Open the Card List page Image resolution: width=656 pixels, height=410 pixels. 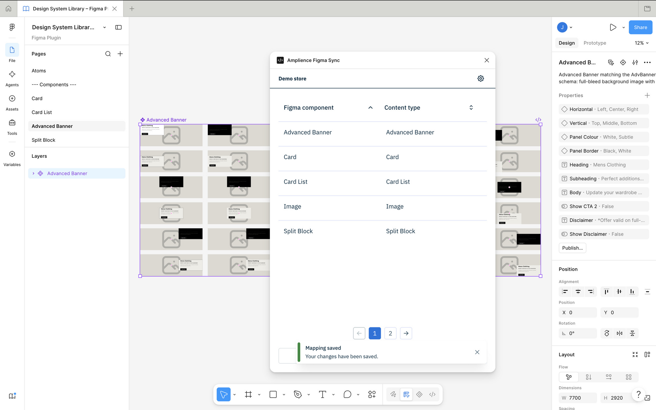pyautogui.click(x=77, y=112)
